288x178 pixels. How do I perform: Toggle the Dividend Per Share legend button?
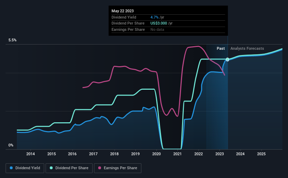(69, 168)
